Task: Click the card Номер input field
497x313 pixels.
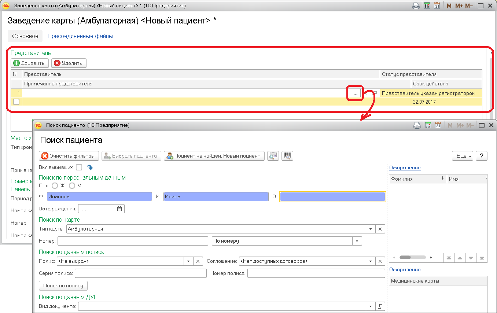Action: [133, 241]
